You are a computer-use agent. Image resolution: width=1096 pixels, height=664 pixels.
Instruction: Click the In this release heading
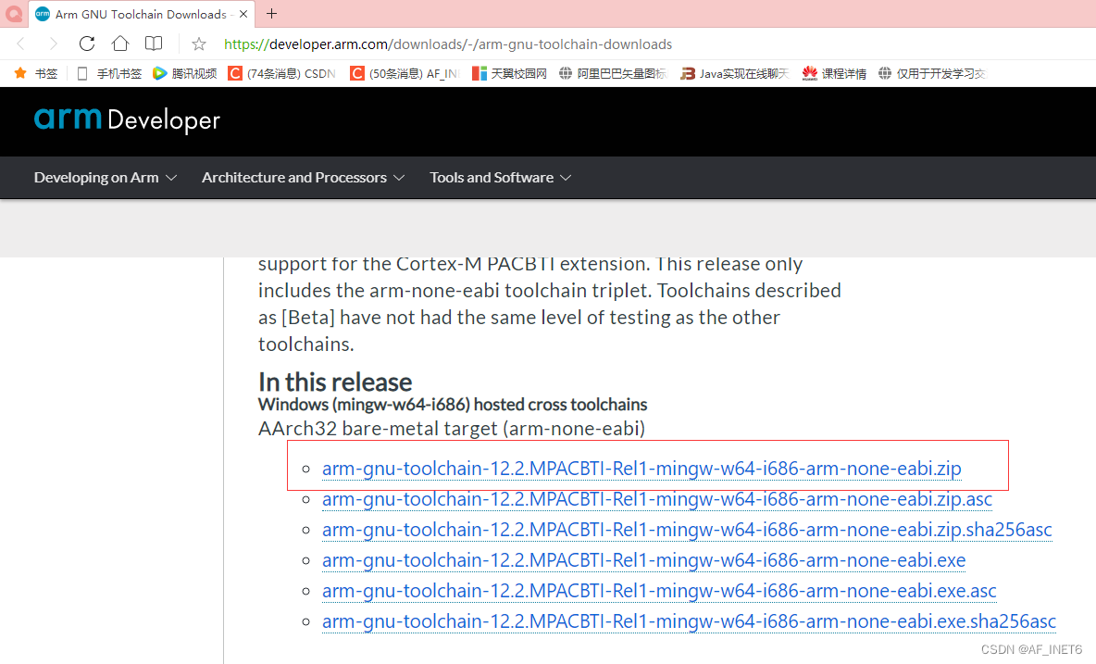click(x=335, y=382)
